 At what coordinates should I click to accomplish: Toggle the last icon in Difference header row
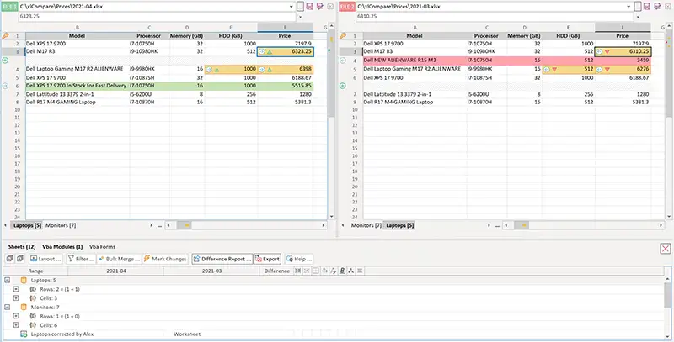[x=361, y=271]
